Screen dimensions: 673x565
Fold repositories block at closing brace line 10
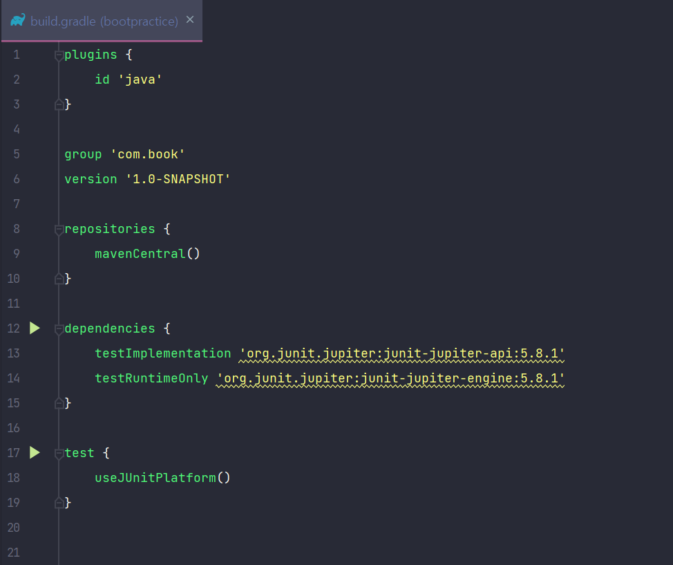tap(59, 279)
